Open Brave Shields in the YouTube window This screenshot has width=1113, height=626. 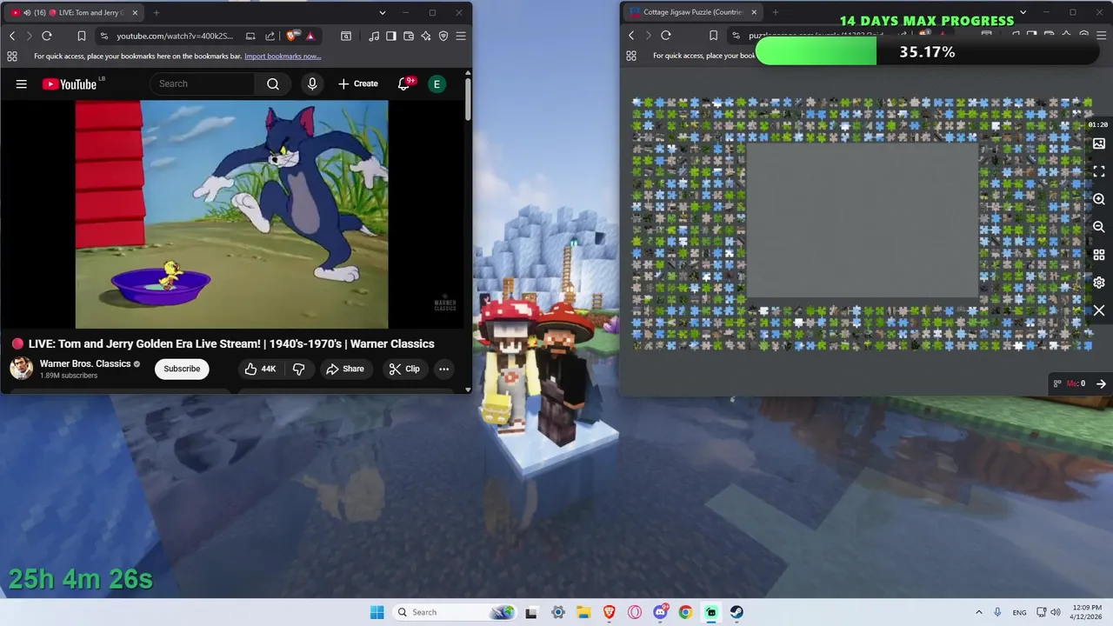[292, 36]
